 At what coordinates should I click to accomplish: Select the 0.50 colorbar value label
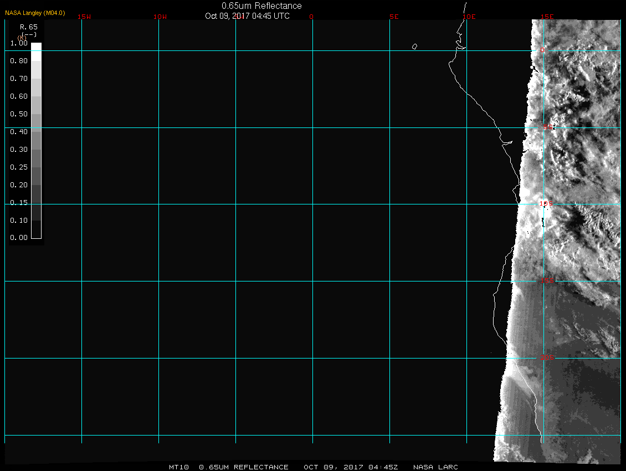19,114
